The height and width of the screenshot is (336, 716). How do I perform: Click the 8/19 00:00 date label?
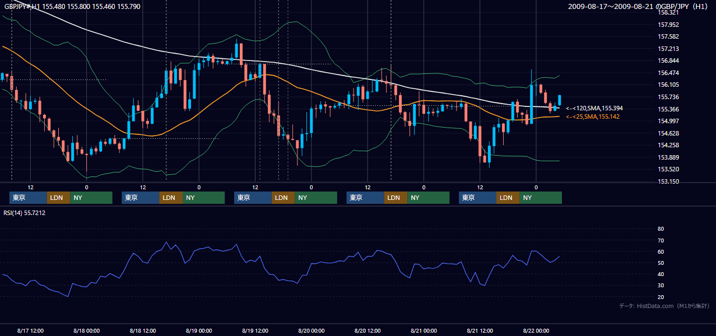coord(199,330)
